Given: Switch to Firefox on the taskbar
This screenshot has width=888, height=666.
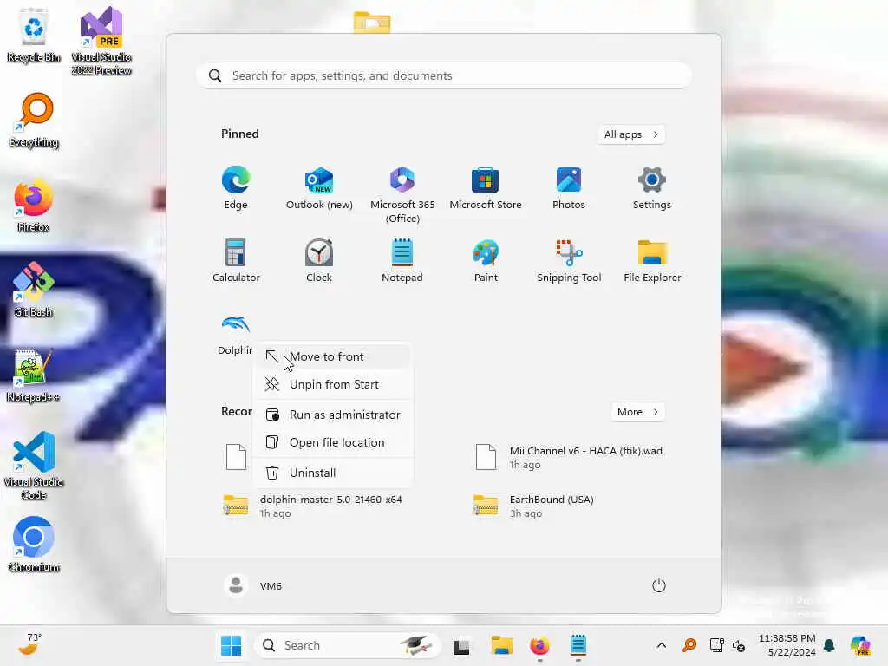Looking at the screenshot, I should (539, 645).
